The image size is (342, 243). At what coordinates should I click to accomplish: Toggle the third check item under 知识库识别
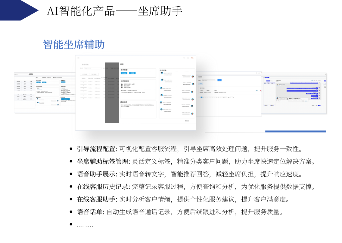pyautogui.click(x=122, y=88)
